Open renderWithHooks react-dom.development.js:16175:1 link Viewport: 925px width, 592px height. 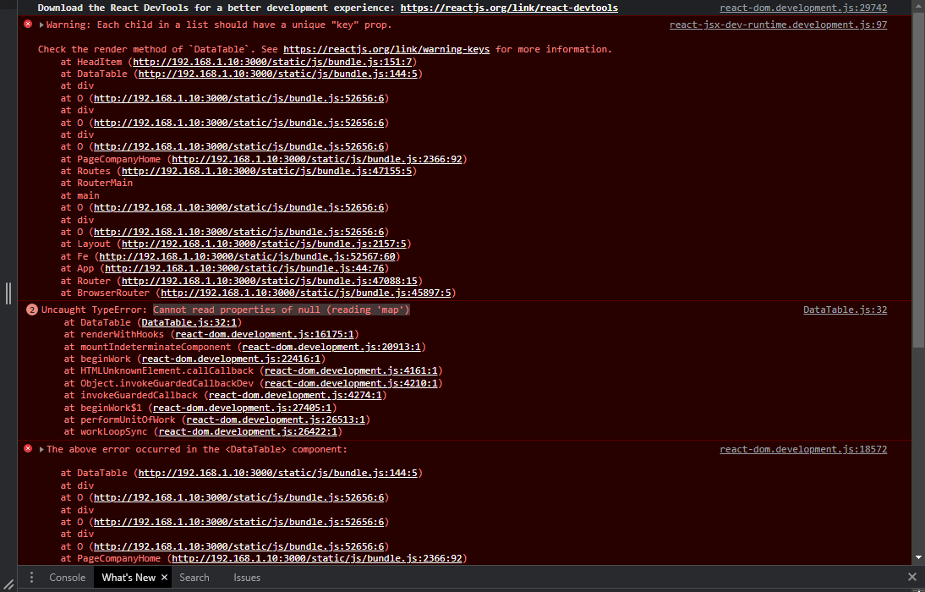click(265, 334)
